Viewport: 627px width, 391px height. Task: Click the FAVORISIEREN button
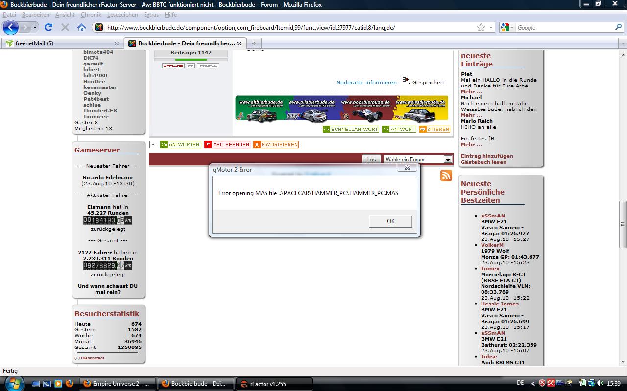pyautogui.click(x=276, y=145)
